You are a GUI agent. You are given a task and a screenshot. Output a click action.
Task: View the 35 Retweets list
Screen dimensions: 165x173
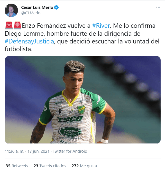[x=17, y=166]
